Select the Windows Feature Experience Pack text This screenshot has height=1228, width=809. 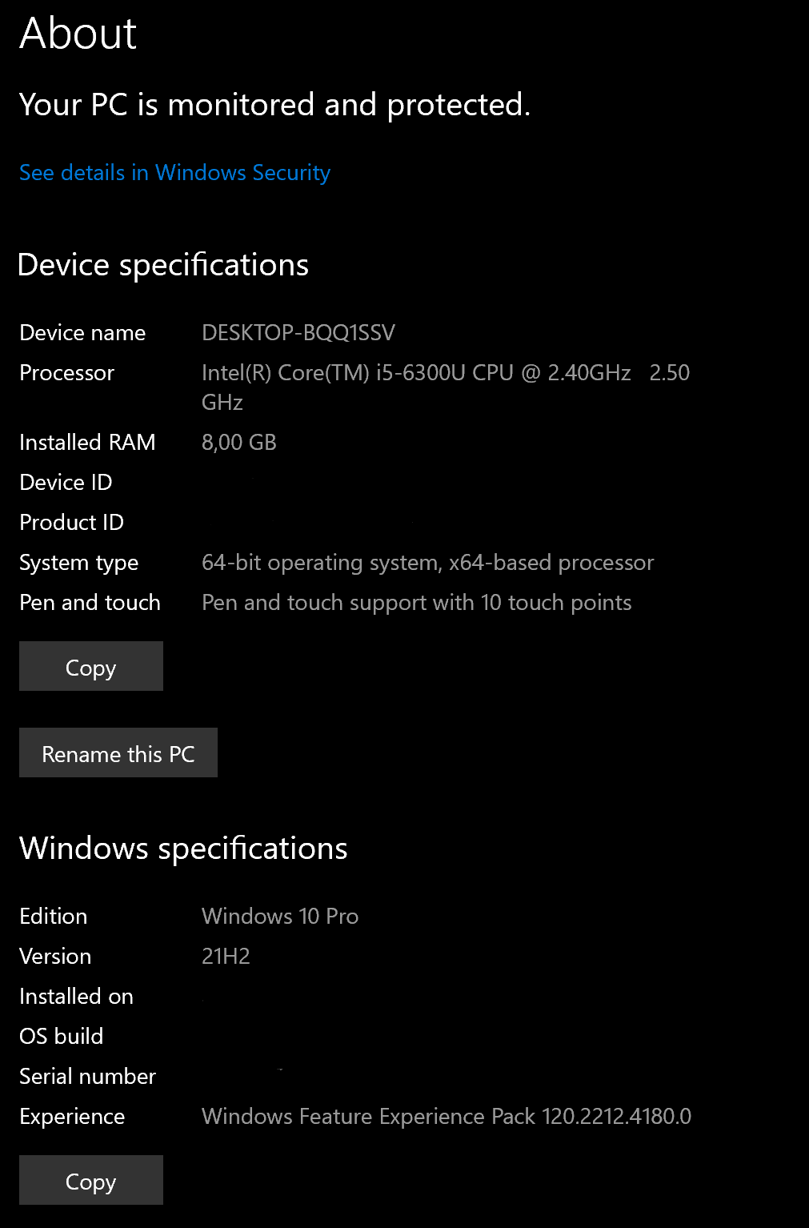(x=447, y=1116)
